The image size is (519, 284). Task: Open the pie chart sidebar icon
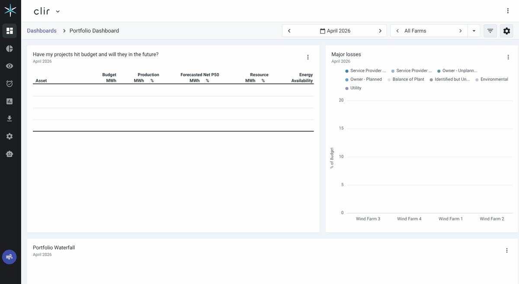coord(10,48)
